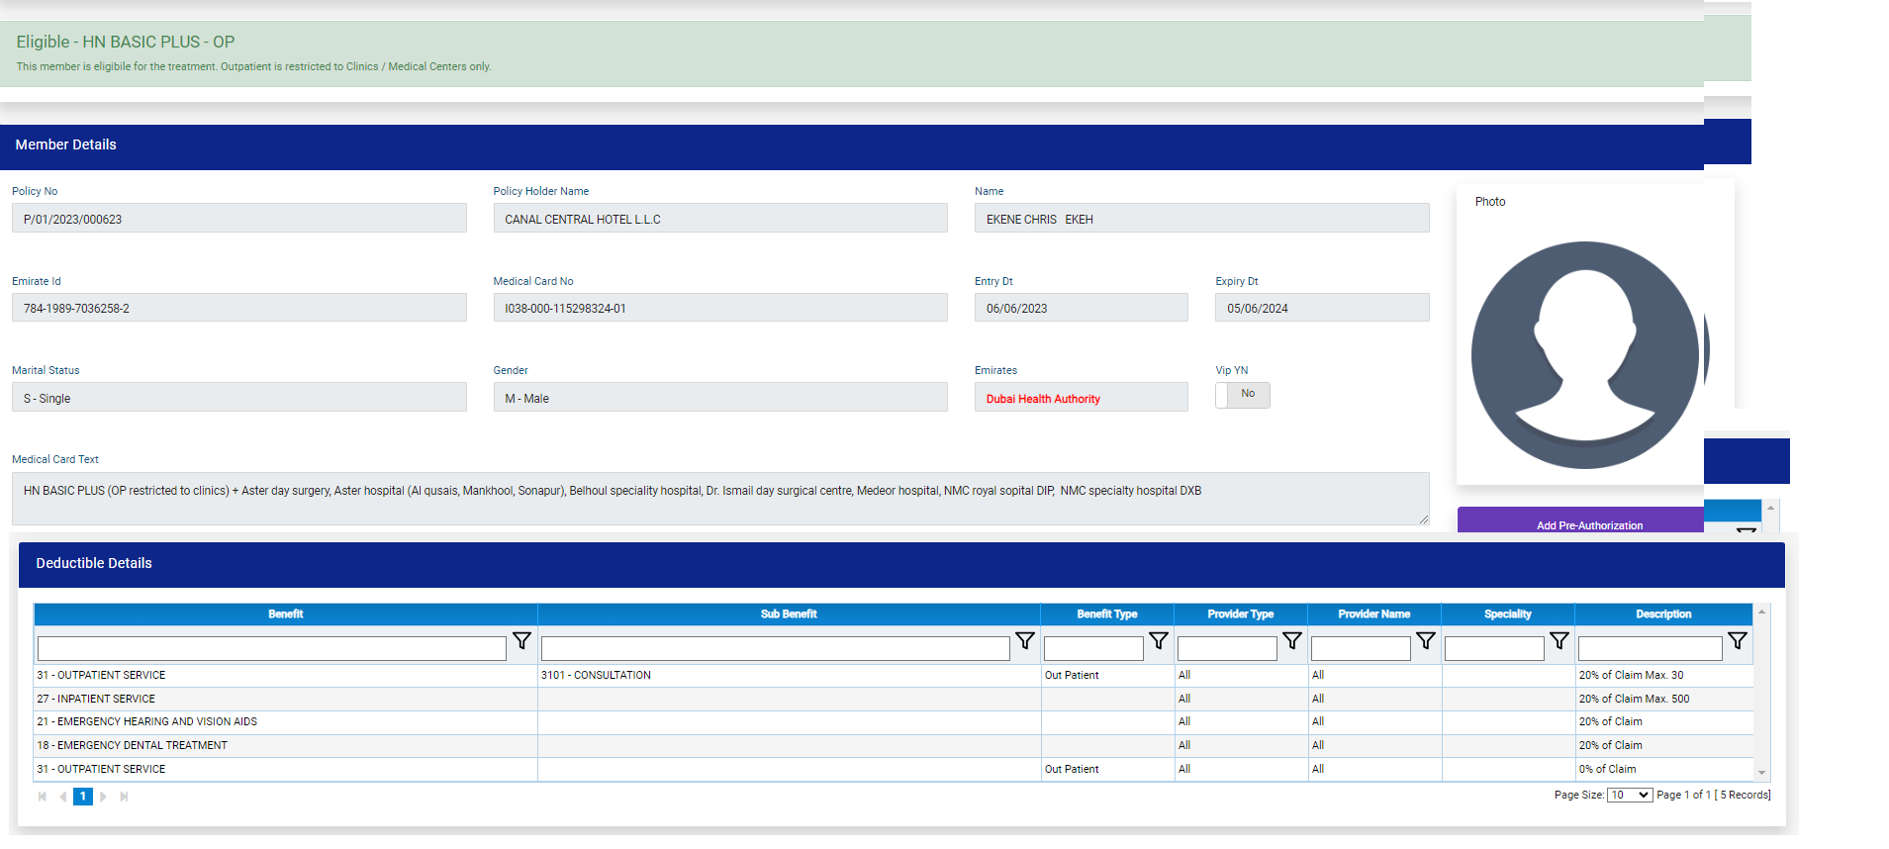Open the Sub Benefit filter icon

[x=1025, y=641]
